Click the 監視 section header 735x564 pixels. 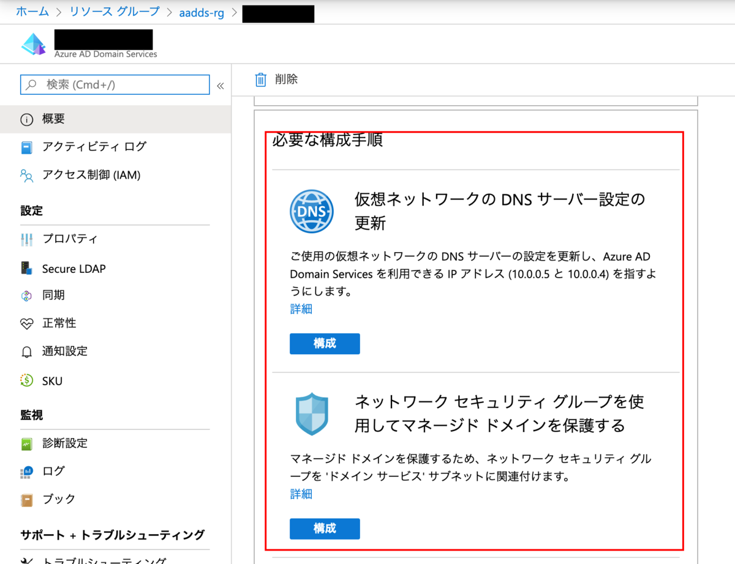[x=31, y=415]
